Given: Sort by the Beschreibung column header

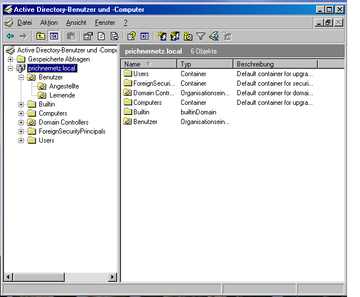Looking at the screenshot, I should 275,64.
